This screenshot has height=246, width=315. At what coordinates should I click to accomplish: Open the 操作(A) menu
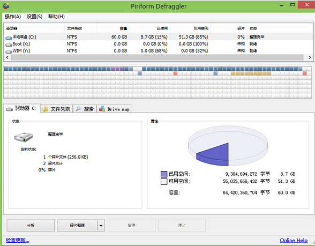click(x=13, y=17)
